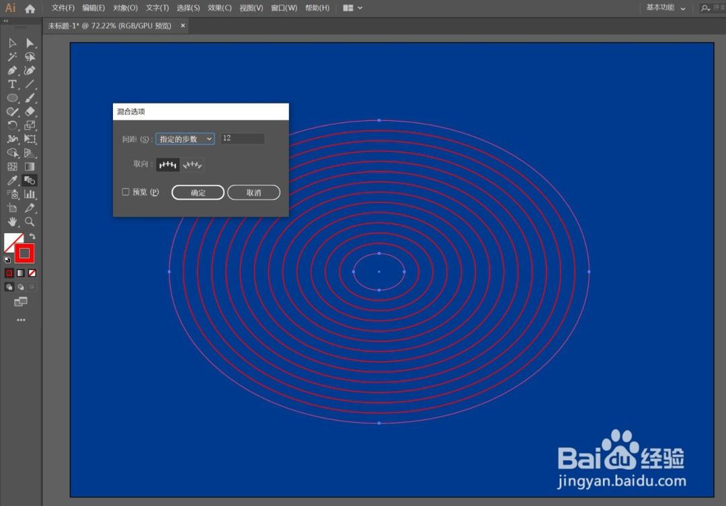Select the Scale tool
The image size is (726, 506).
click(x=30, y=125)
